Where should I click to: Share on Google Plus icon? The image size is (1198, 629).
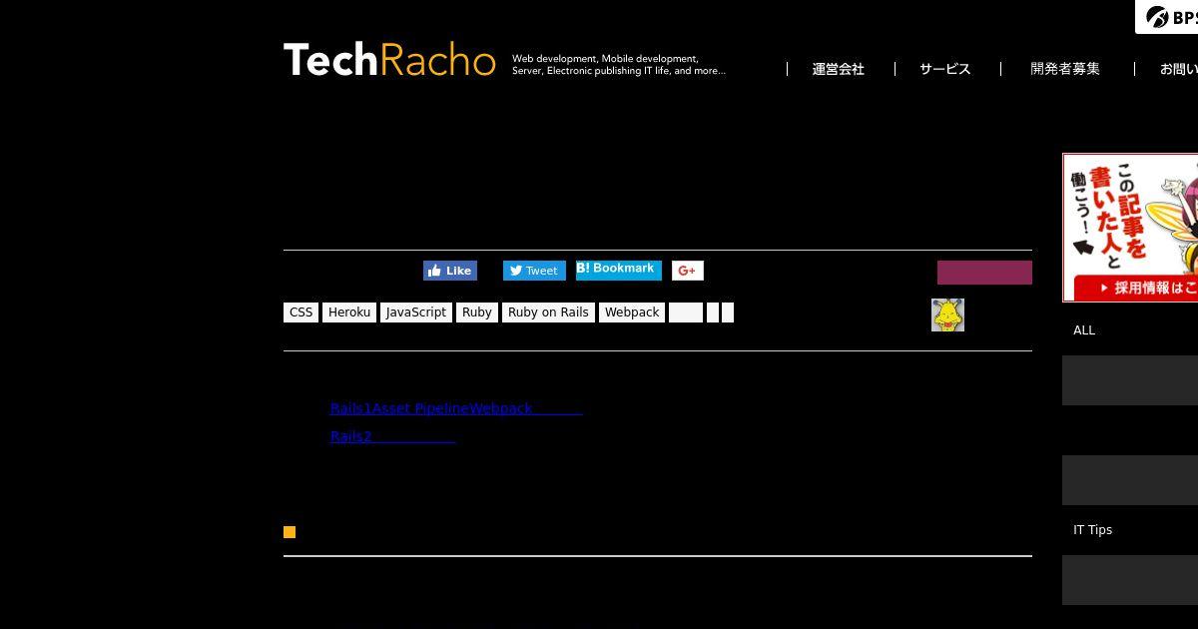[x=688, y=271]
